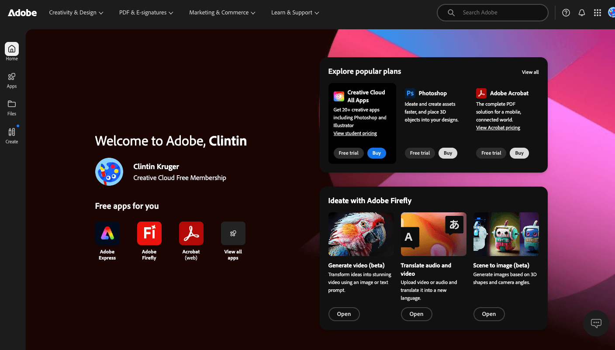Click the Translate audio and video thumbnail
615x350 pixels.
[434, 234]
